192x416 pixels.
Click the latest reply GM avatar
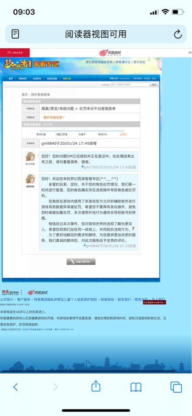30,179
